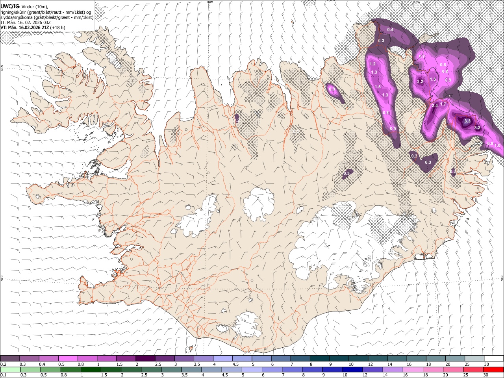Pick the dark teal snow swatch between 8 and 9
Image resolution: width=504 pixels, height=378 pixels.
(x=320, y=359)
